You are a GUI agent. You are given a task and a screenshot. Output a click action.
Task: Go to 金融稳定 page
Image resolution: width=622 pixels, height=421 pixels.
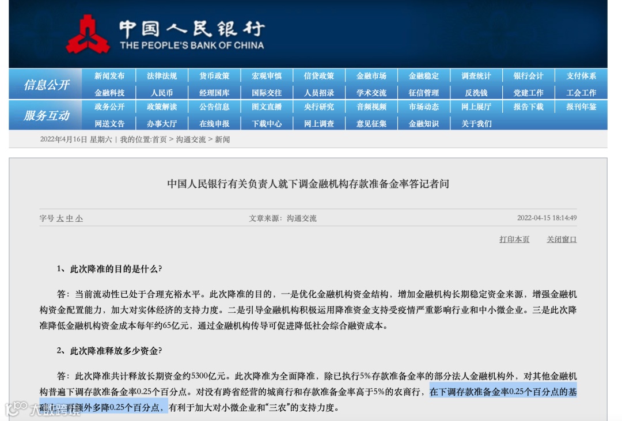424,76
